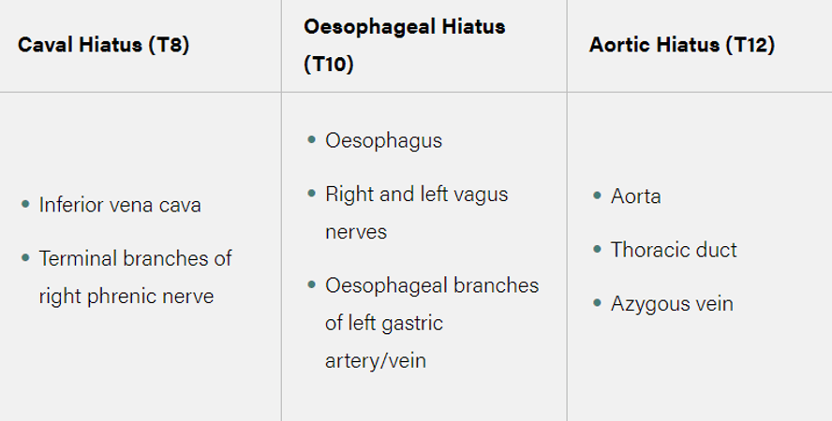Click the Oesophagus list item
Image resolution: width=832 pixels, height=421 pixels.
[x=383, y=140]
